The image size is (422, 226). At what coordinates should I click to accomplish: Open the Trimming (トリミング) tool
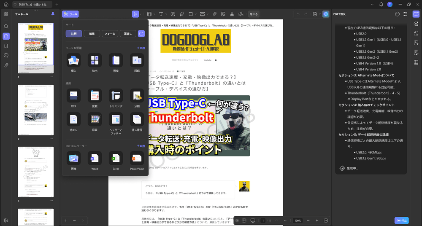[116, 95]
